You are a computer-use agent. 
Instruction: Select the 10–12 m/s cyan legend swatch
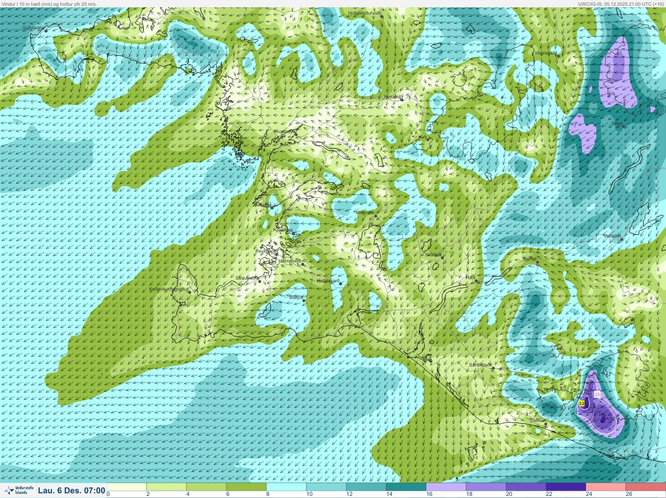coord(326,487)
